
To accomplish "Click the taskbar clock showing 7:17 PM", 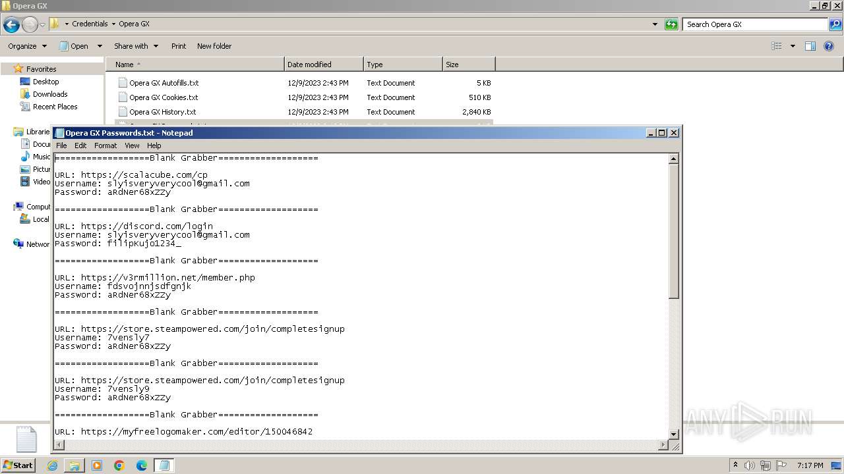I will pyautogui.click(x=810, y=465).
